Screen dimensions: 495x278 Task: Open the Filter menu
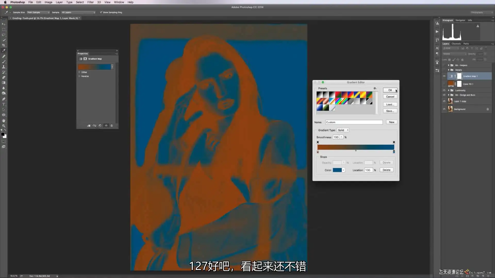(90, 2)
